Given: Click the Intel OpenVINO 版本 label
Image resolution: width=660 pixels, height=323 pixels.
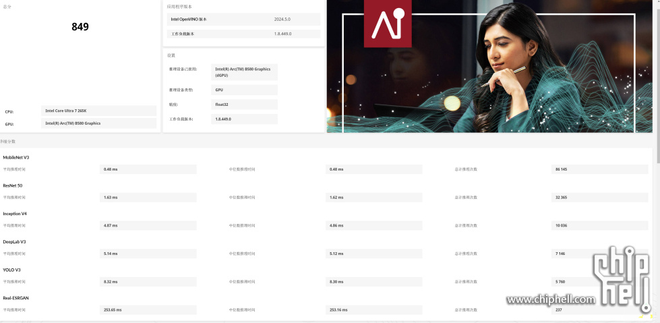Looking at the screenshot, I should pos(189,20).
